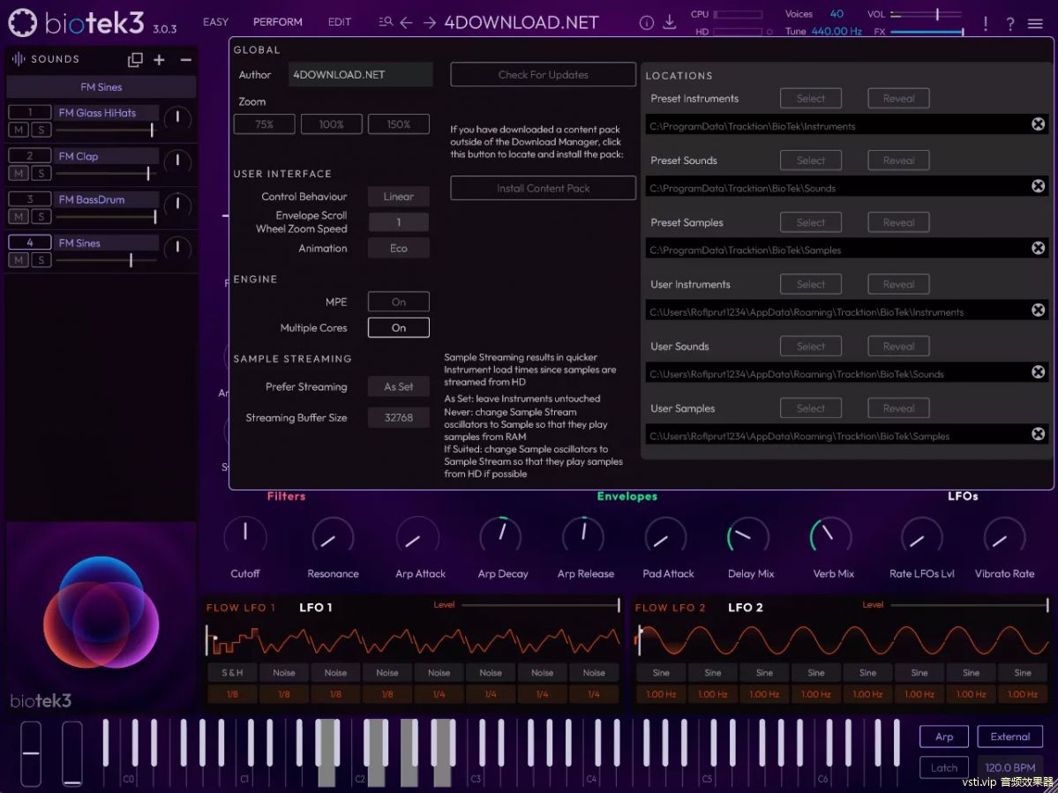Click the BioTek gear logo icon
This screenshot has width=1058, height=793.
coord(22,23)
